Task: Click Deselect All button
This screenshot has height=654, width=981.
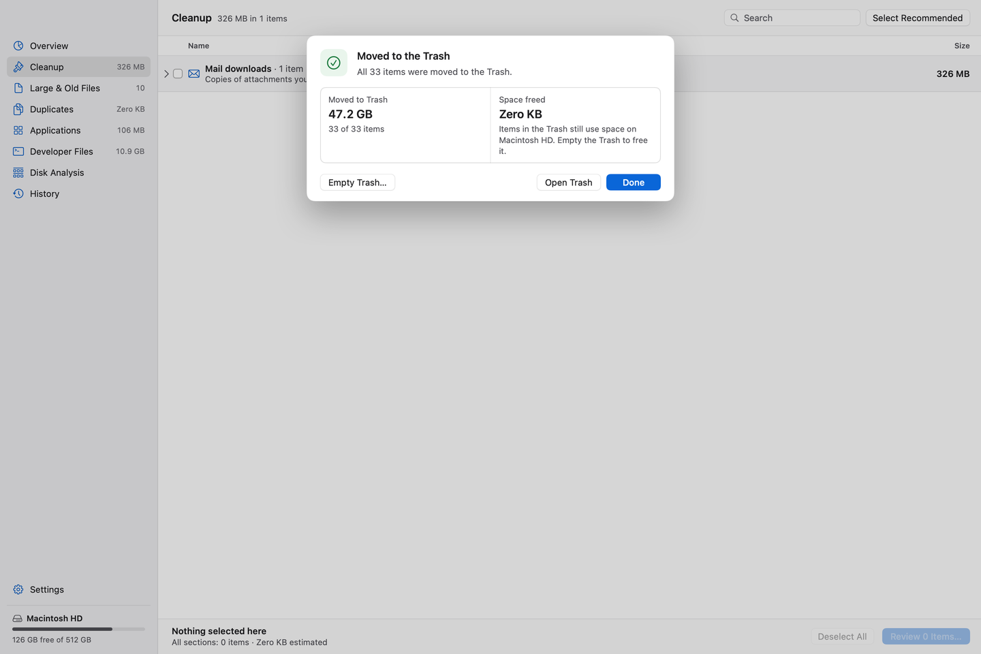Action: (843, 636)
